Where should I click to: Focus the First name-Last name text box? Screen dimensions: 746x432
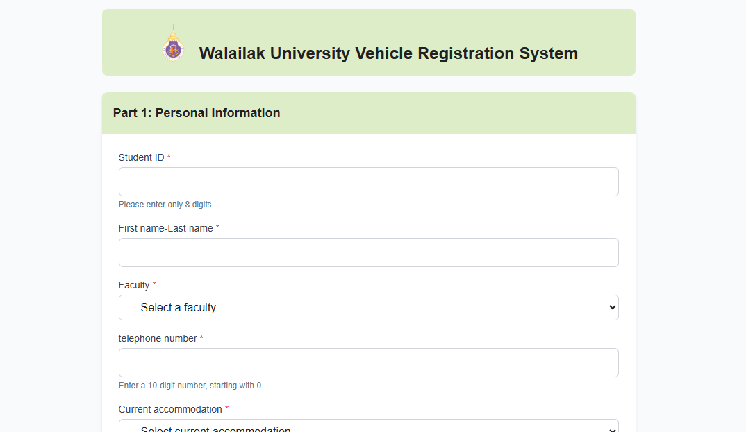click(x=368, y=252)
